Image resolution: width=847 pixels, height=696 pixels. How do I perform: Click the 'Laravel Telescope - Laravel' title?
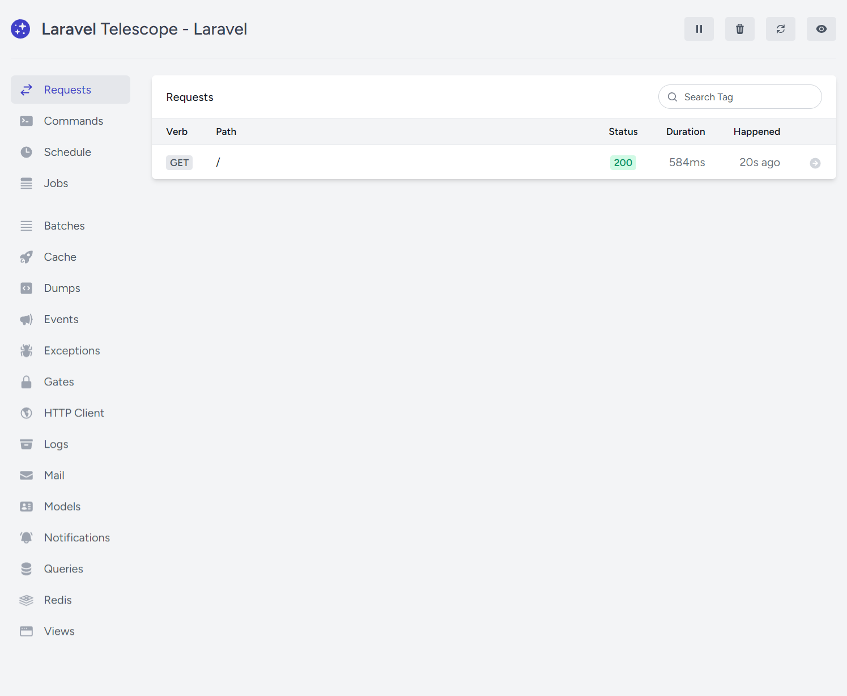click(x=144, y=29)
